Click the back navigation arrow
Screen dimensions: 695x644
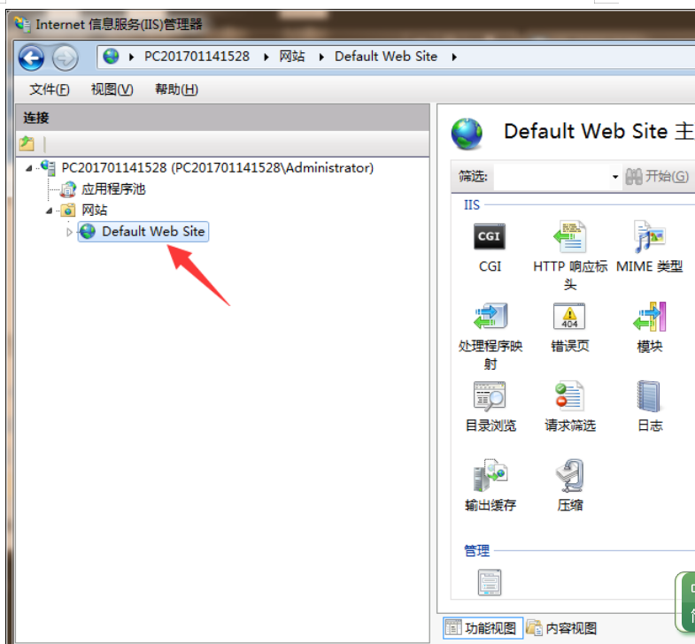pos(31,57)
